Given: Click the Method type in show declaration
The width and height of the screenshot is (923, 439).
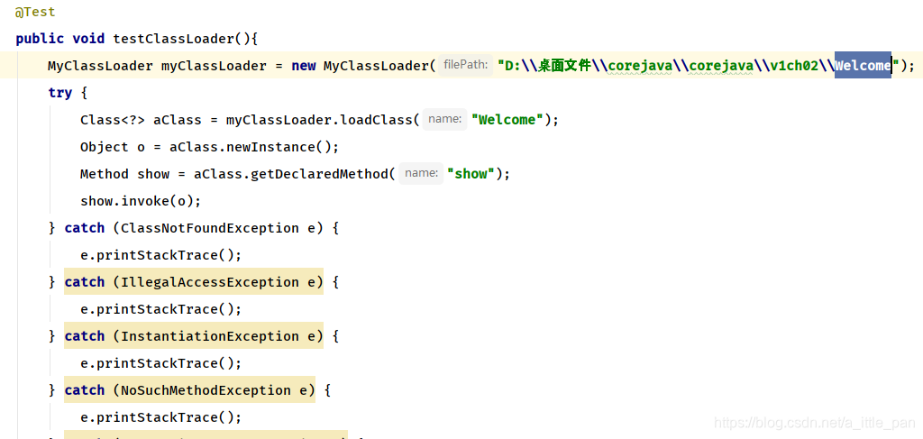Looking at the screenshot, I should click(105, 174).
